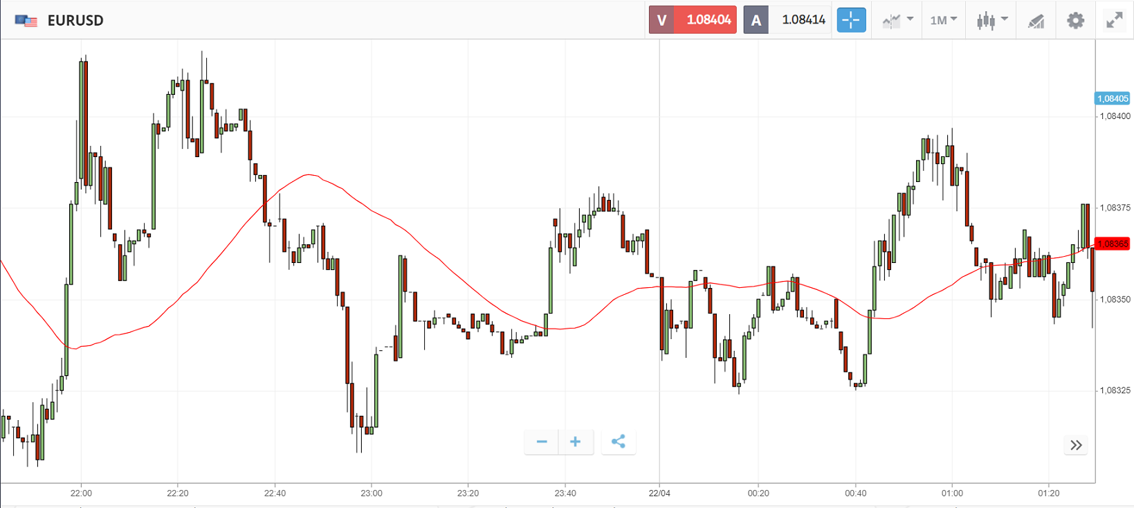The height and width of the screenshot is (508, 1134).
Task: Open the candlestick chart type dropdown
Action: click(x=991, y=20)
